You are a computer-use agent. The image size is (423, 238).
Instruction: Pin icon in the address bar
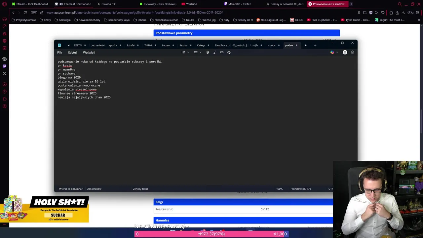359,13
